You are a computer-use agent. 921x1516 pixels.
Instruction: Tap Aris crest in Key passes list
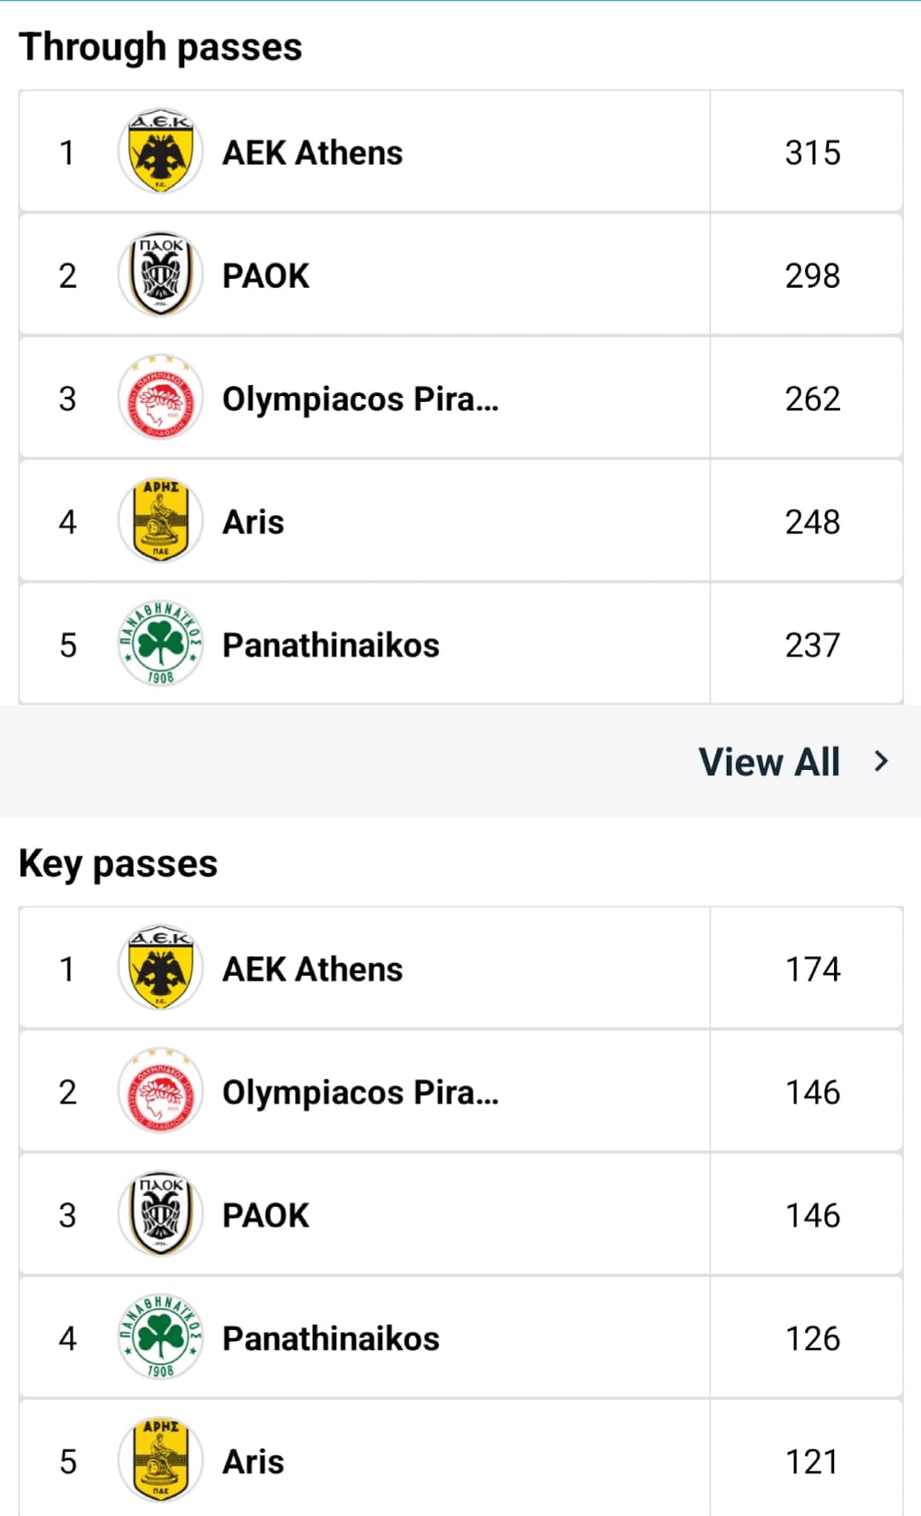pyautogui.click(x=160, y=1460)
